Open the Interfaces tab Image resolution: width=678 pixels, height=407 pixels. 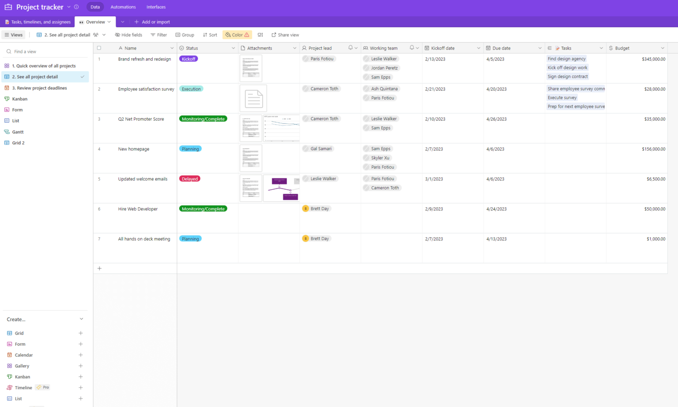[x=156, y=7]
